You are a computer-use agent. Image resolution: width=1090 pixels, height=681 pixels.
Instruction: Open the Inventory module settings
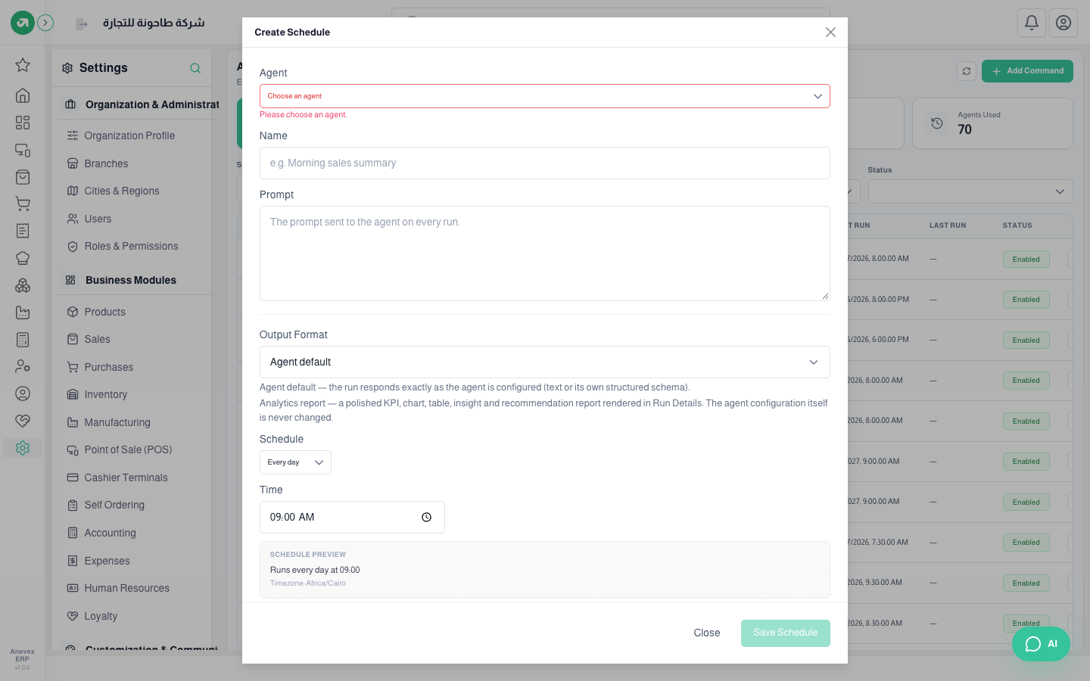click(x=105, y=395)
